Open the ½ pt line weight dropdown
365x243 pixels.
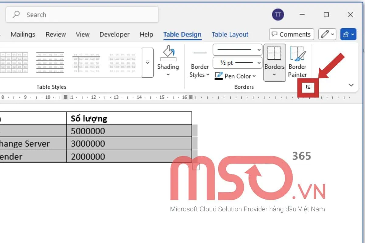(237, 63)
